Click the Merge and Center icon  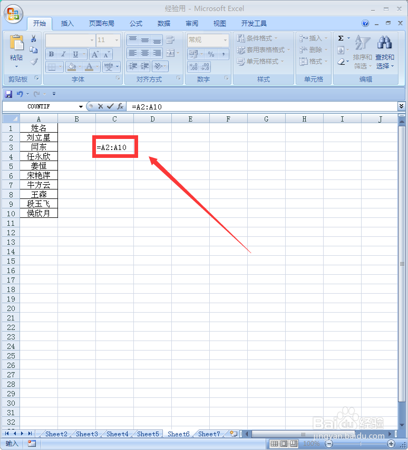(170, 53)
